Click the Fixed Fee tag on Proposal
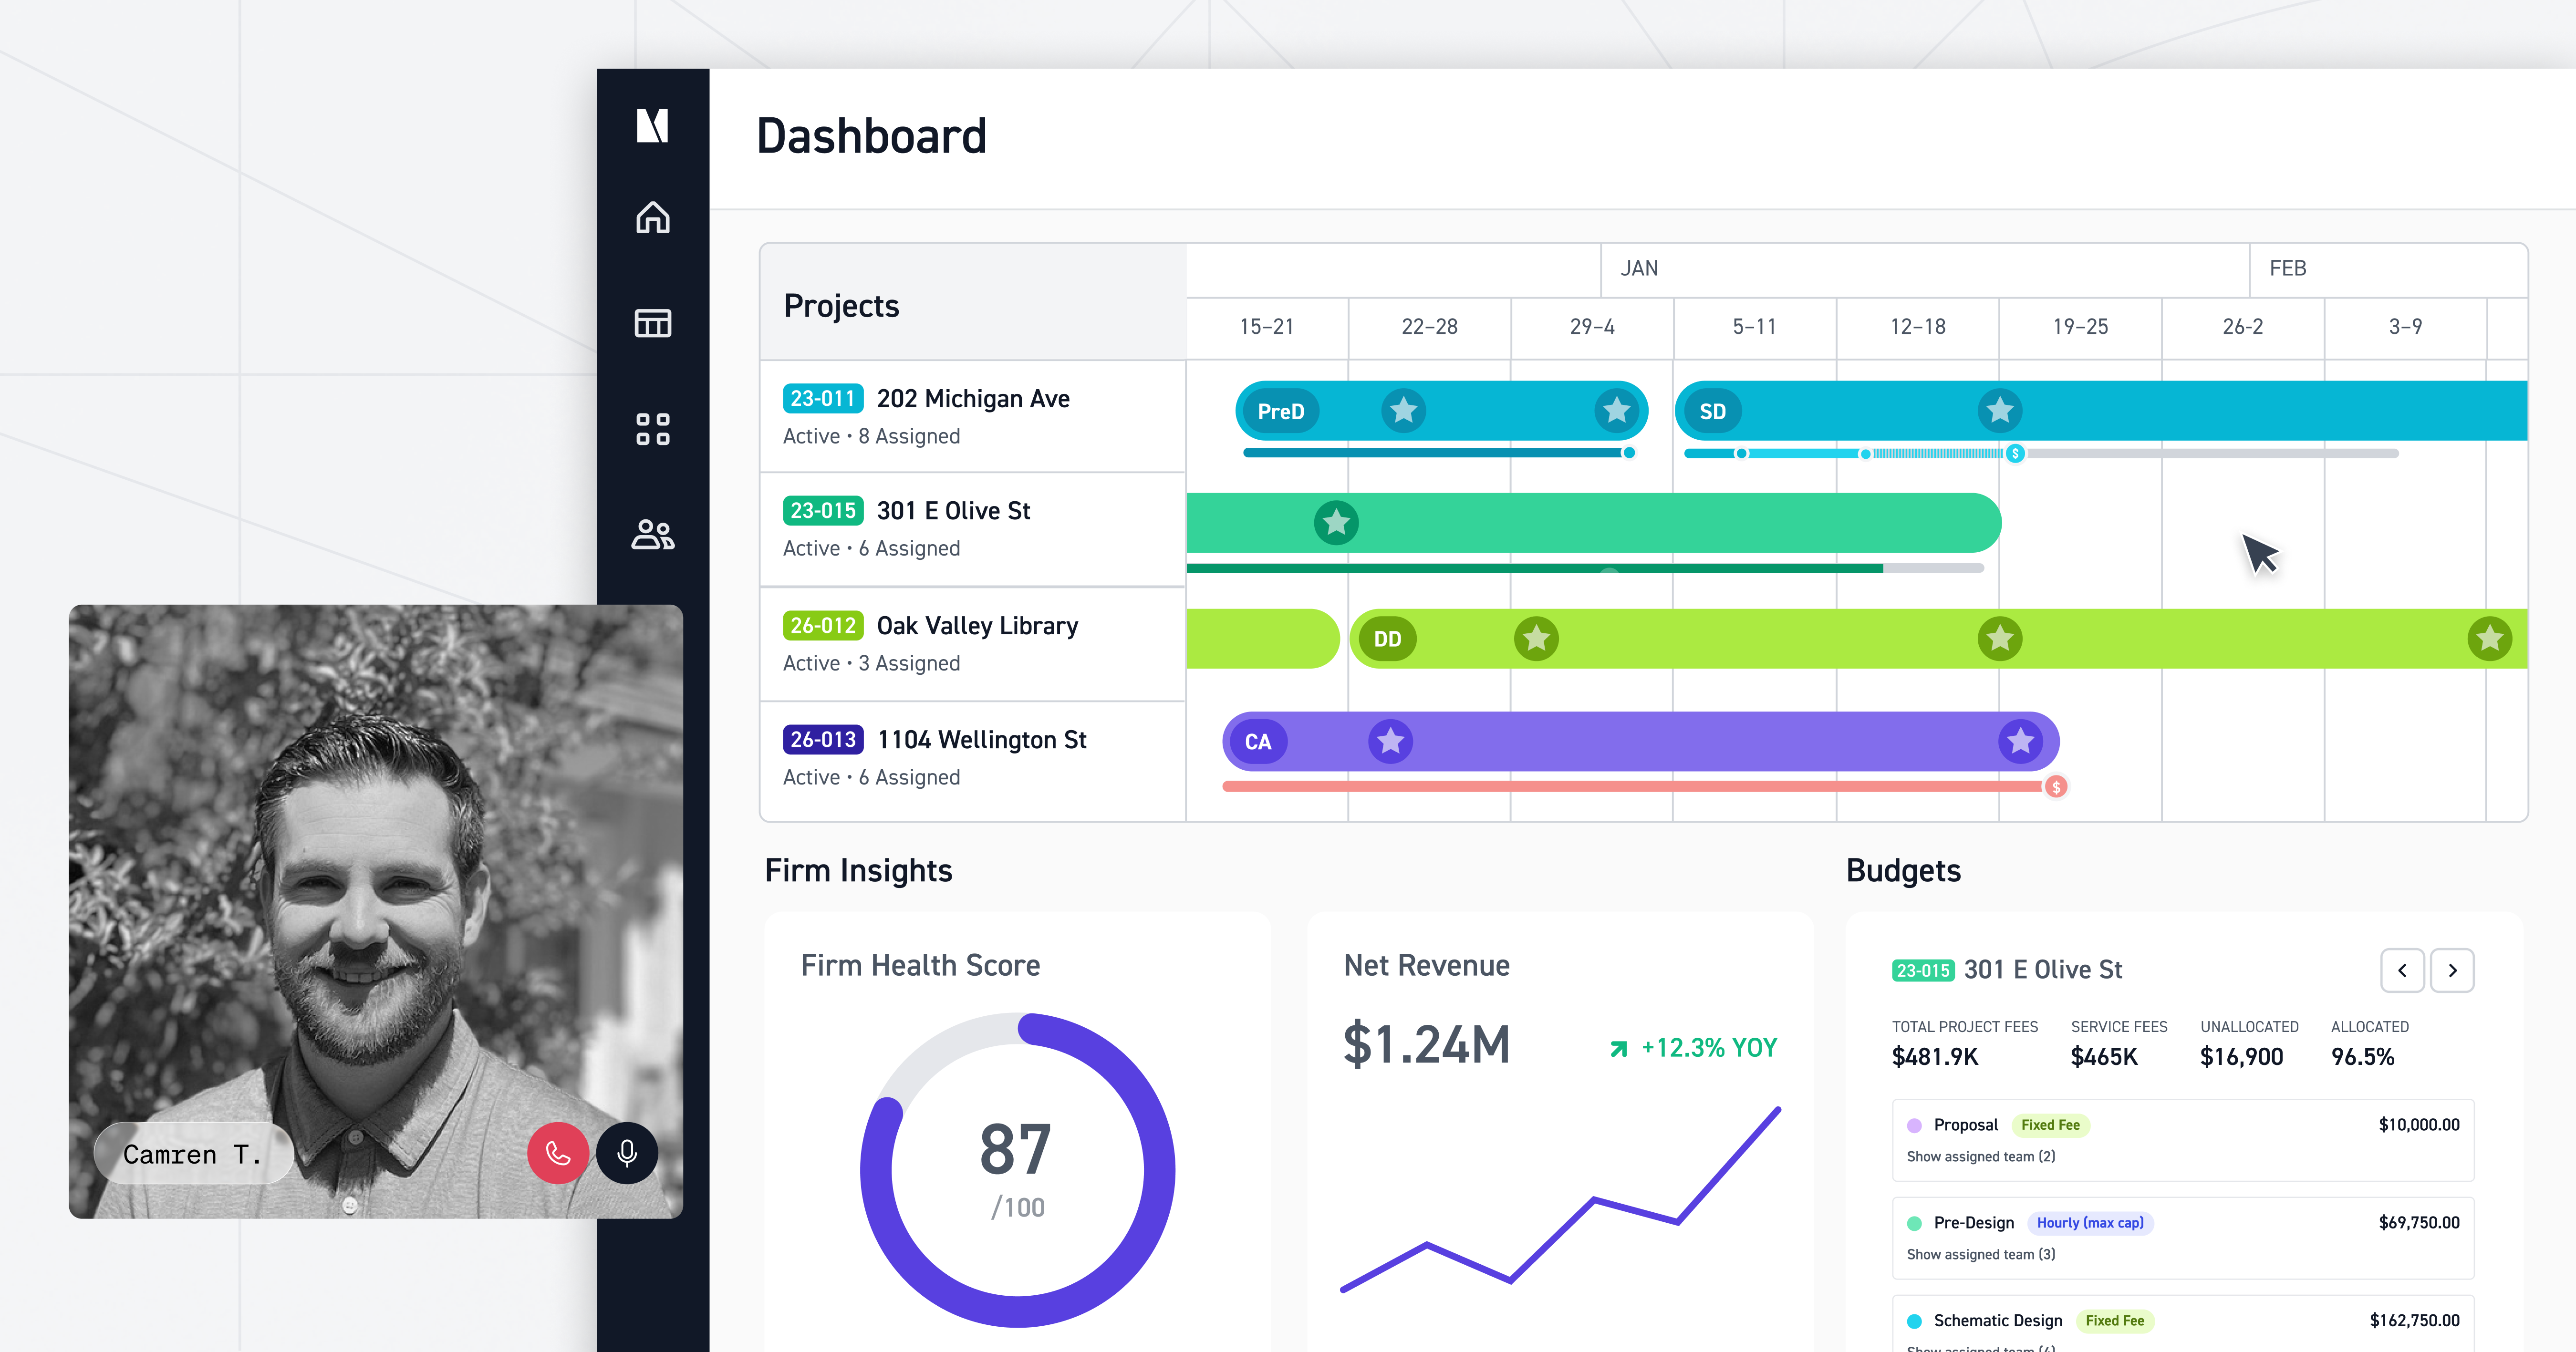Viewport: 2576px width, 1352px height. click(x=2050, y=1125)
